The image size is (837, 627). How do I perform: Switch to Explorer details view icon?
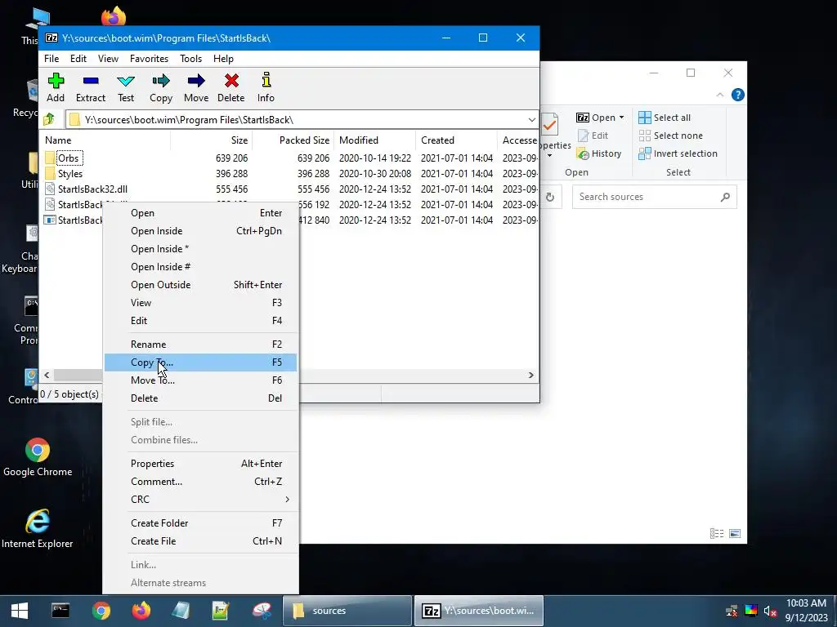pos(717,534)
